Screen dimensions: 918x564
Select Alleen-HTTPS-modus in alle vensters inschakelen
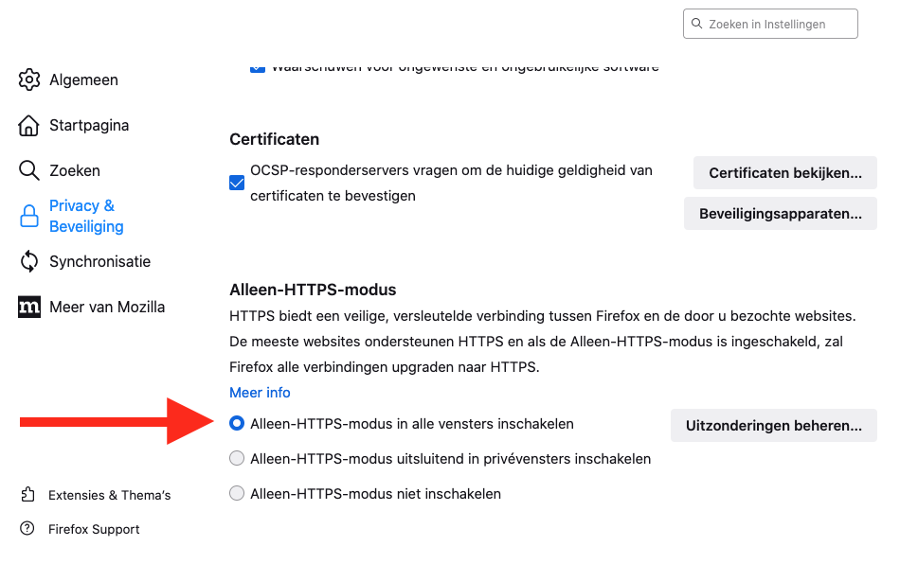[x=237, y=424]
